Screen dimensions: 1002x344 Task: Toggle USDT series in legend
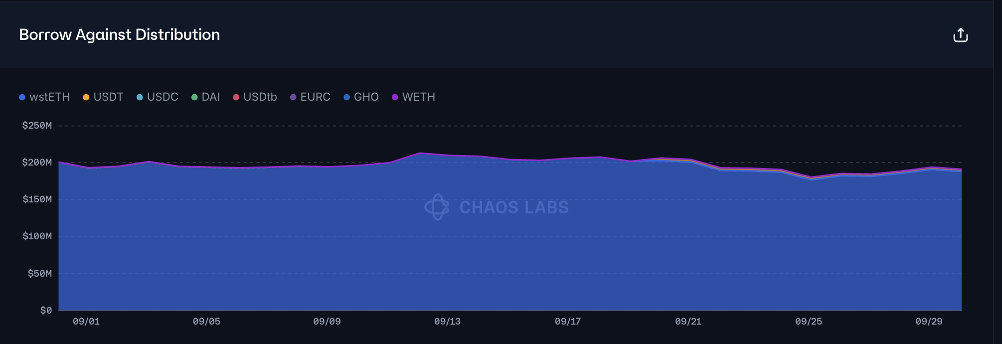click(103, 97)
